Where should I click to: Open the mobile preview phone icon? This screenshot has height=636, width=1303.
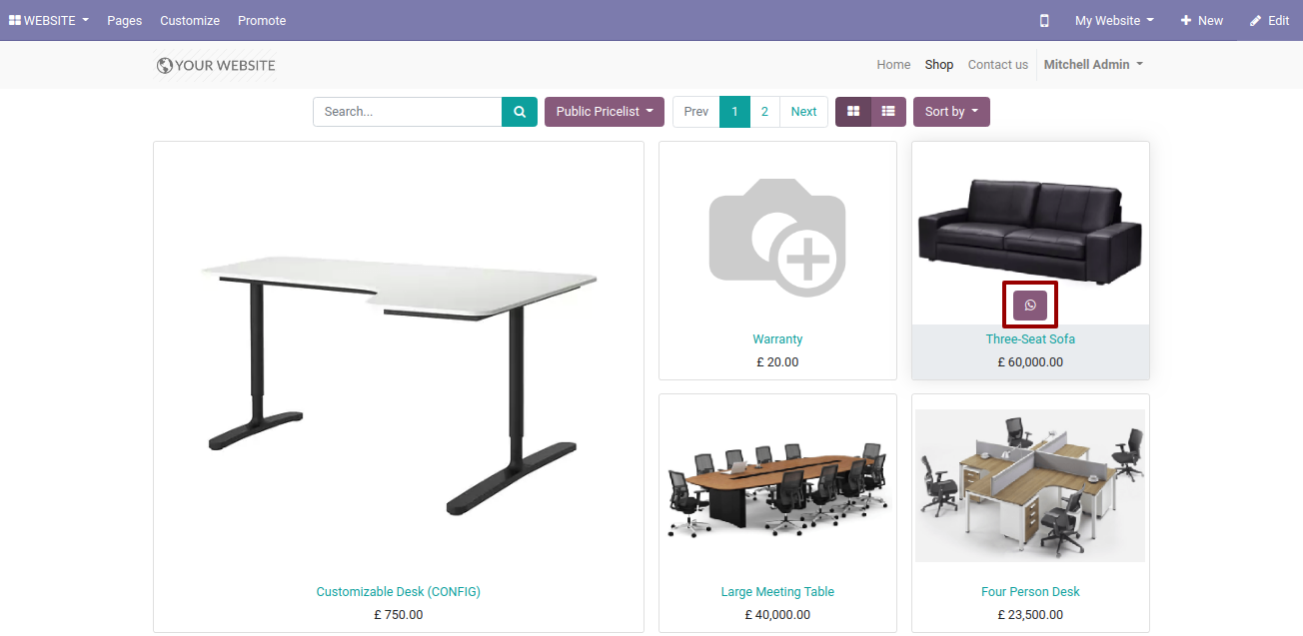[x=1044, y=20]
